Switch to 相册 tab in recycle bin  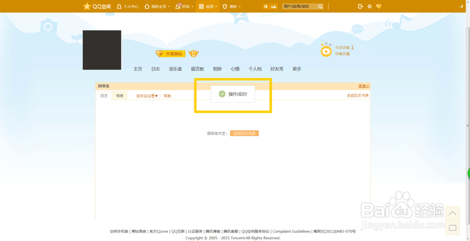point(119,96)
